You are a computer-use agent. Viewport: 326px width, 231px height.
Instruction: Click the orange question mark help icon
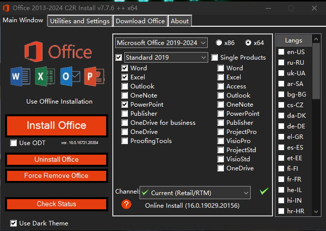point(126,204)
